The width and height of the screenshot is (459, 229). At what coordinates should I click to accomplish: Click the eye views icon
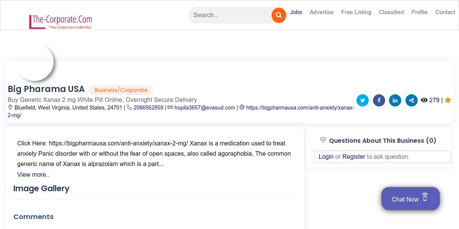424,100
